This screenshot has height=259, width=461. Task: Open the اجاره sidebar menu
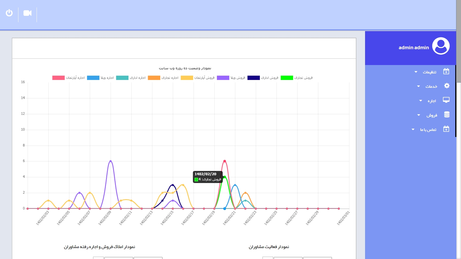pyautogui.click(x=431, y=101)
